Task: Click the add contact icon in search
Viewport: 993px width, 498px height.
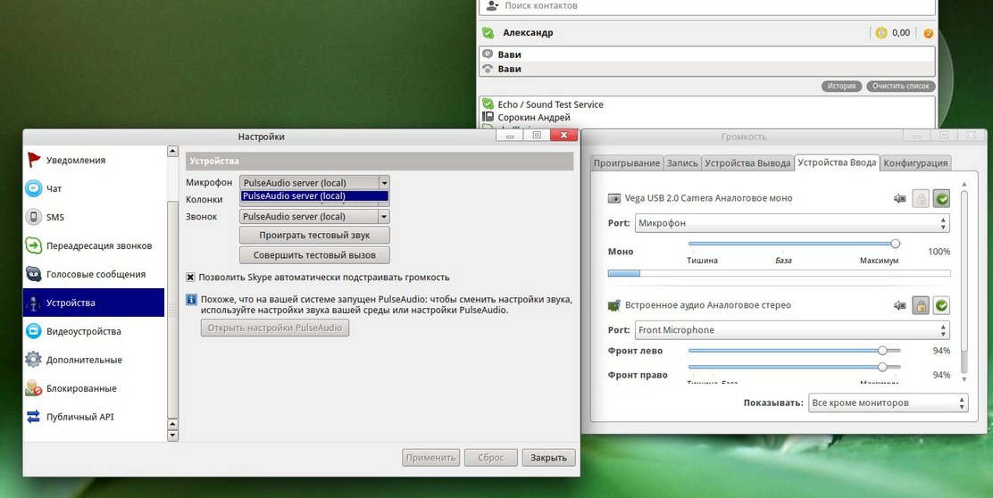Action: pyautogui.click(x=491, y=5)
